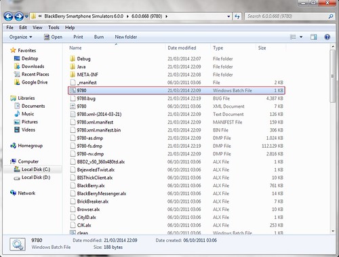Open the File menu
This screenshot has height=257, width=339.
coord(9,28)
